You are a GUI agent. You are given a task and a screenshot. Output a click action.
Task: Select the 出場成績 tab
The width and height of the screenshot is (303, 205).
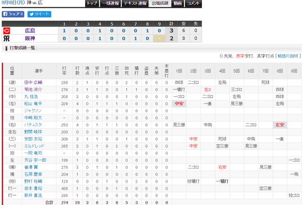pyautogui.click(x=160, y=3)
